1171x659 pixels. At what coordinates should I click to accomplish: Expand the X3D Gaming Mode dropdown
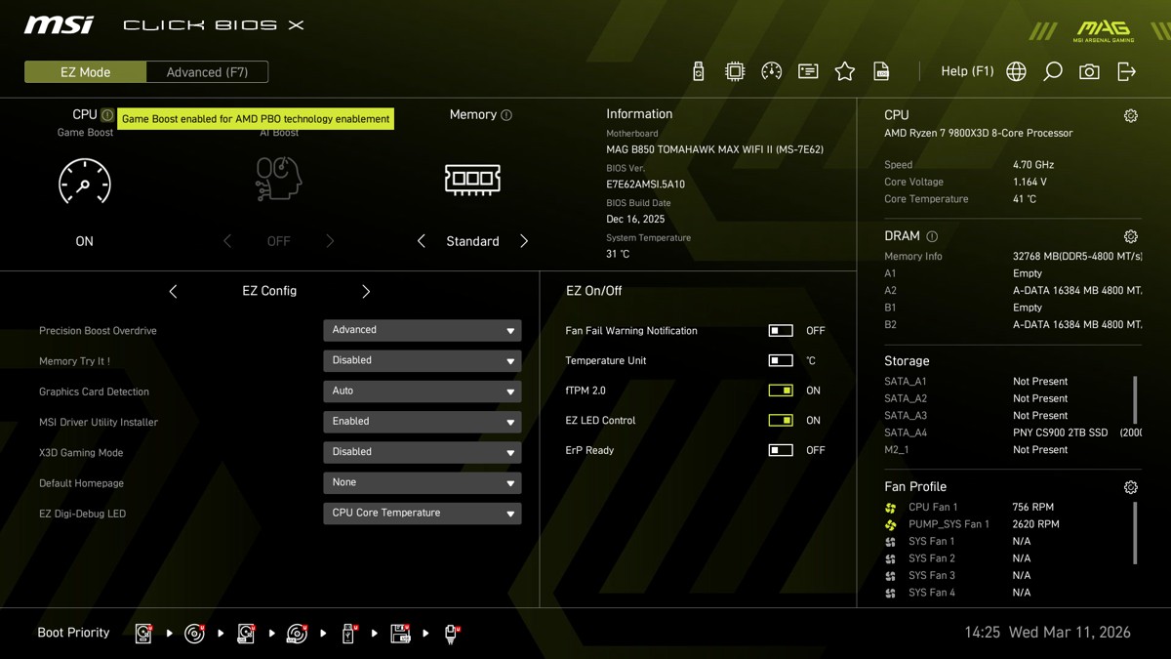pos(422,452)
